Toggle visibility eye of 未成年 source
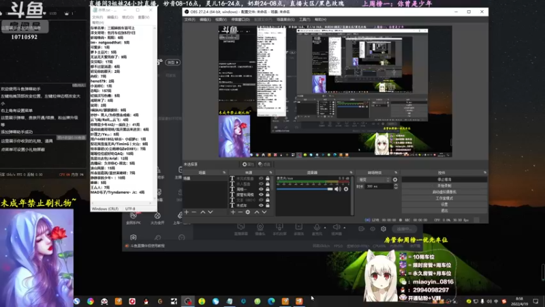The width and height of the screenshot is (545, 307). pos(261,205)
